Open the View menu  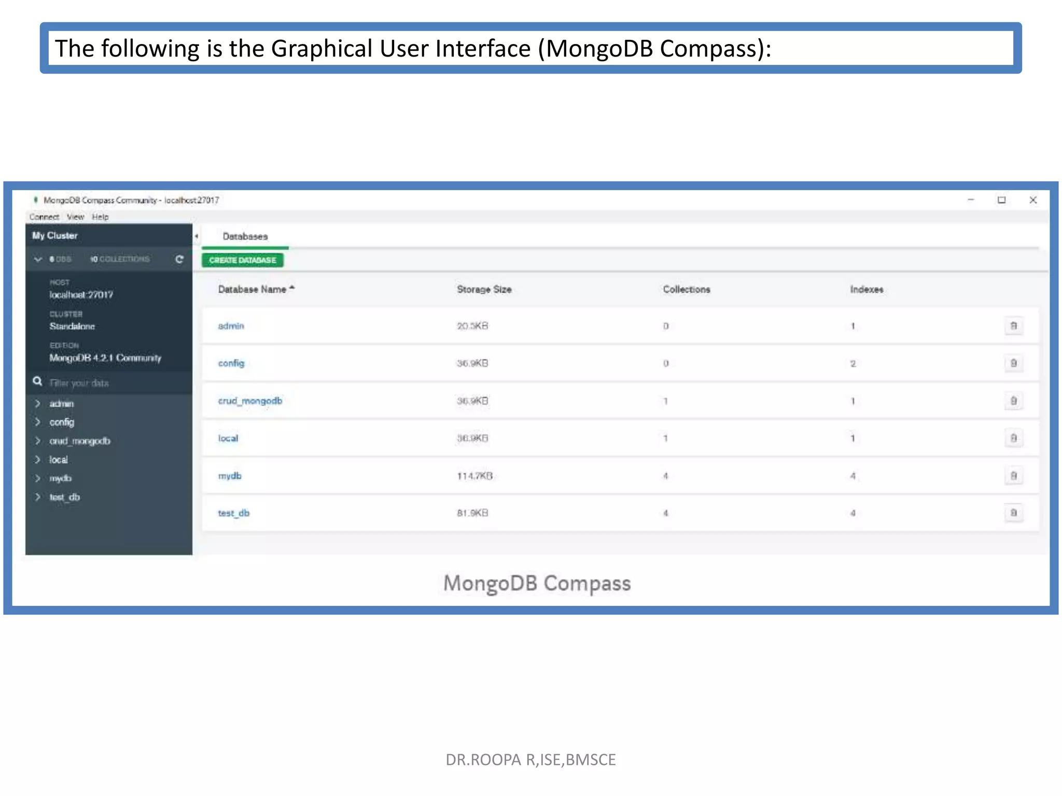tap(75, 217)
